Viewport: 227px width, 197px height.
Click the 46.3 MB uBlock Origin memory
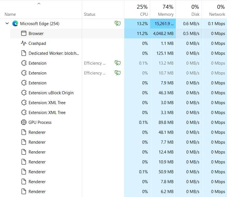coord(166,93)
